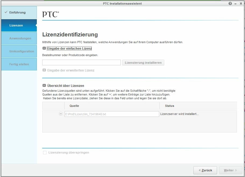Image resolution: width=245 pixels, height=177 pixels.
Task: Go back with the Zurück button
Action: pos(205,170)
